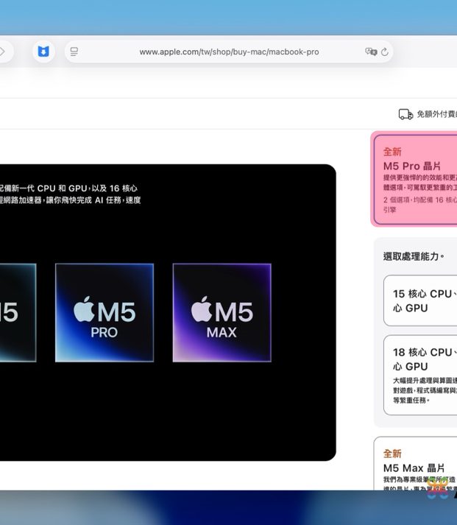Click the forward navigation arrow
Image resolution: width=457 pixels, height=525 pixels.
[3, 52]
